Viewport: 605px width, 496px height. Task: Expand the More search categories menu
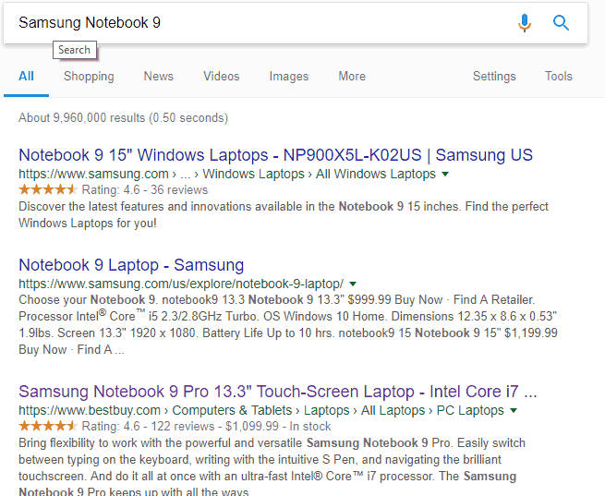(x=352, y=76)
